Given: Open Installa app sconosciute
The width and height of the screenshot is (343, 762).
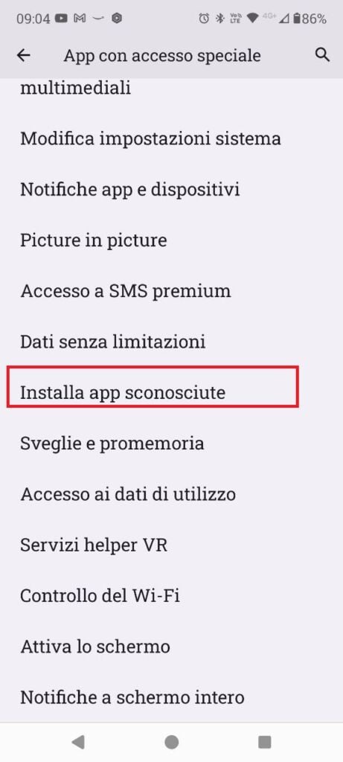Looking at the screenshot, I should [171, 392].
